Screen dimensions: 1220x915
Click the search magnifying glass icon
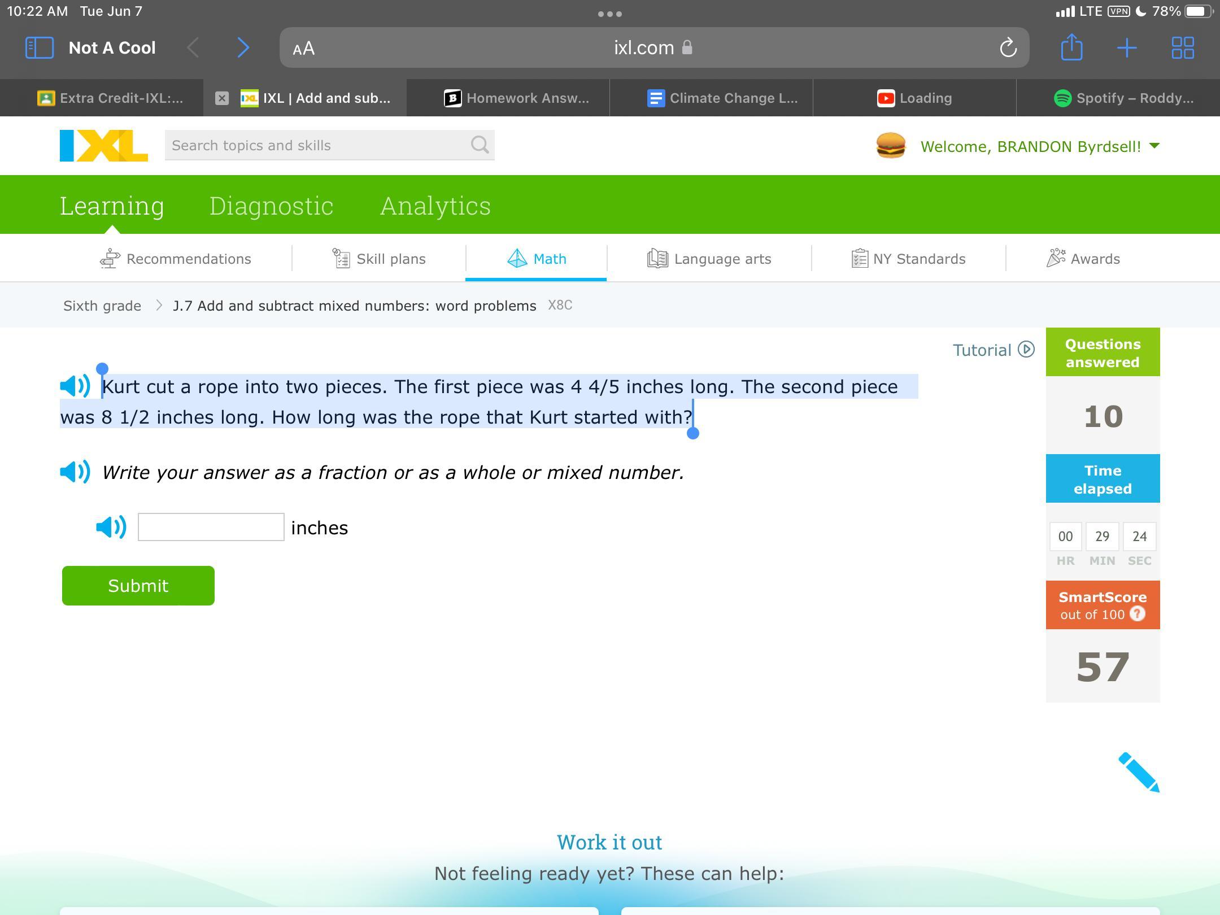coord(480,145)
